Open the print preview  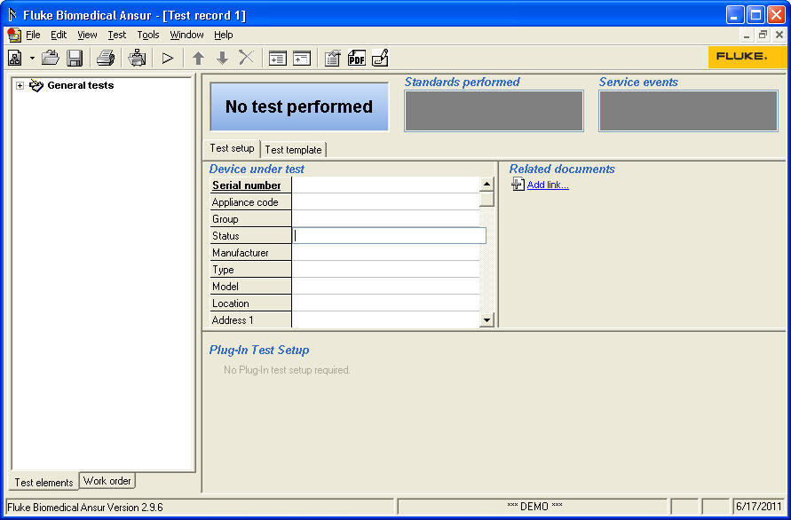[x=136, y=58]
